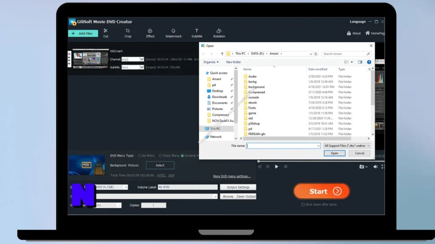Select the 0503.mp4 video thumbnail

point(90,58)
